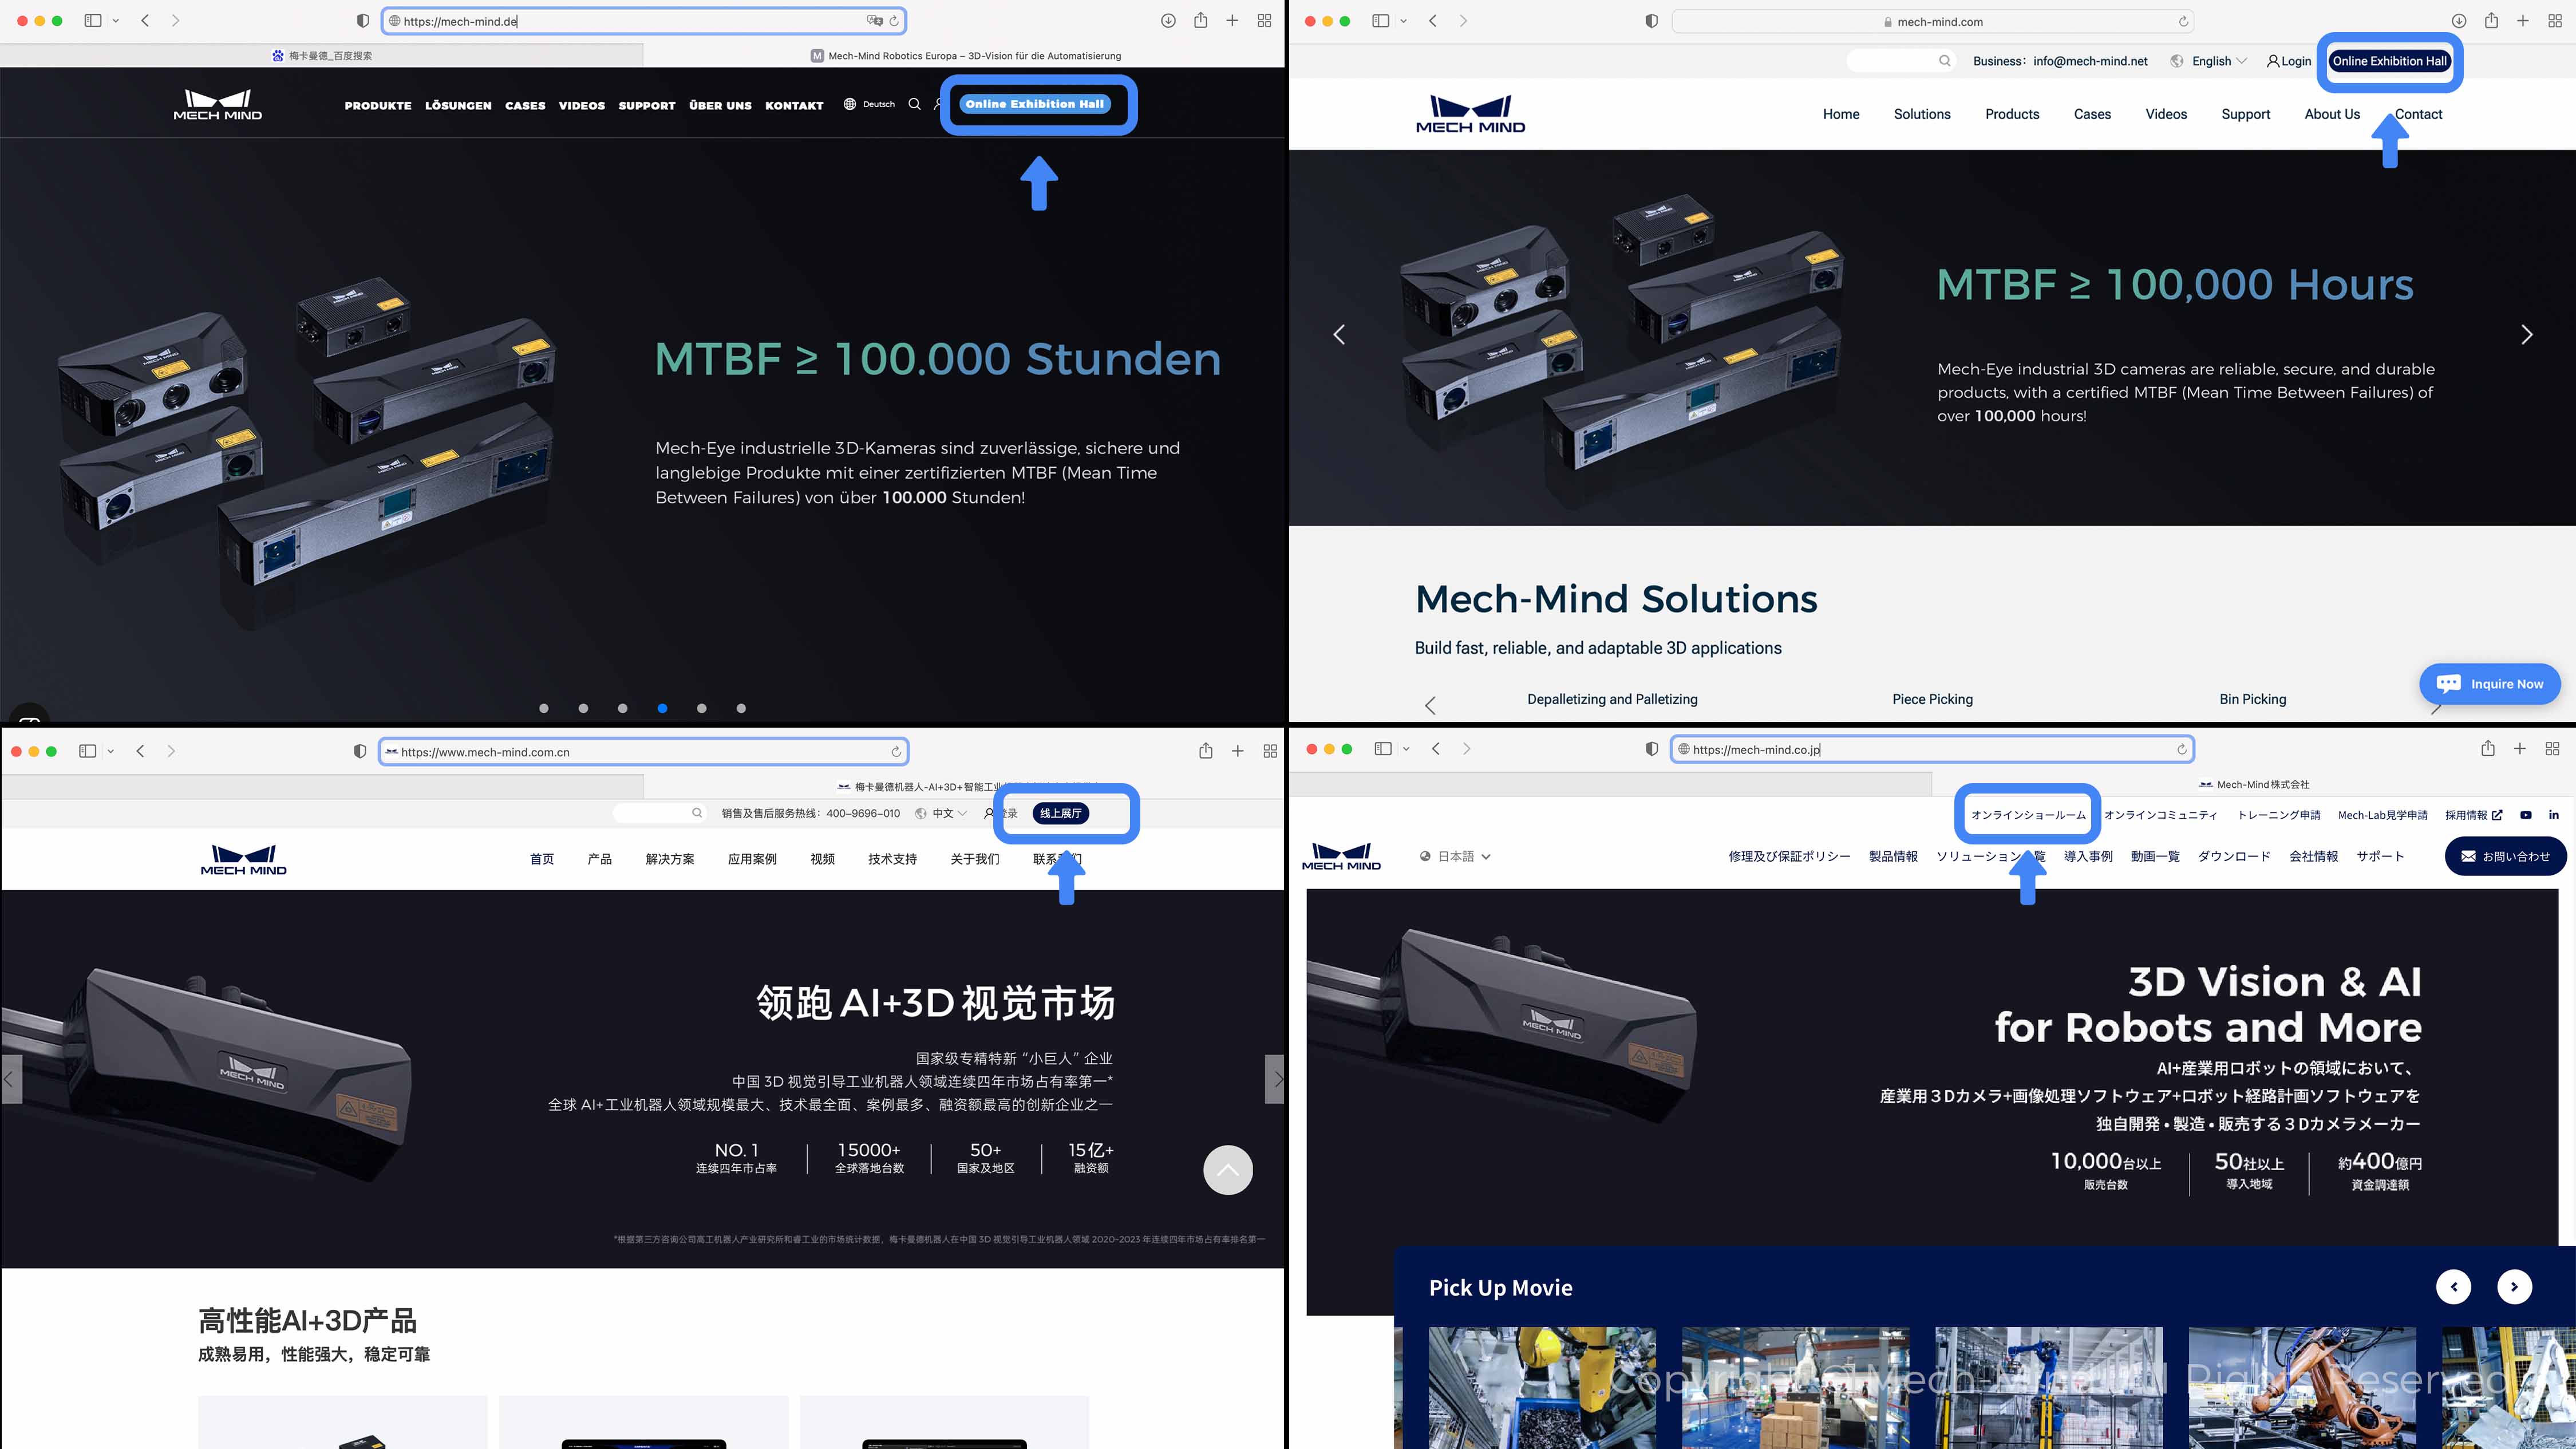Image resolution: width=2576 pixels, height=1449 pixels.
Task: Open 解决方案 menu on Chinese site
Action: (670, 859)
